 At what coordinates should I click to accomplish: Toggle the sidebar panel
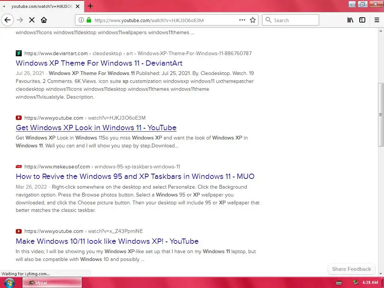point(362,20)
